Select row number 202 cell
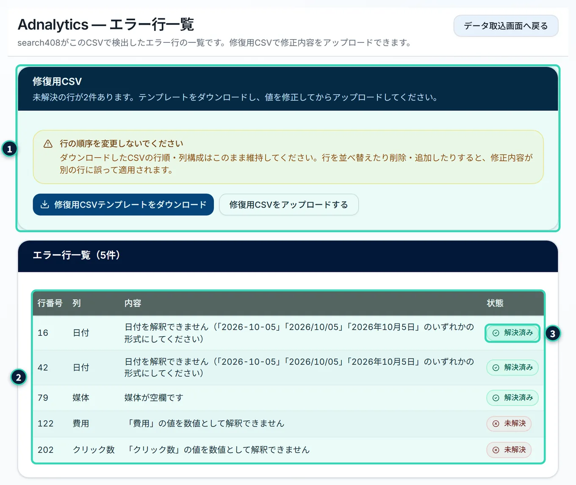Screen dimensions: 576x485 (45, 450)
